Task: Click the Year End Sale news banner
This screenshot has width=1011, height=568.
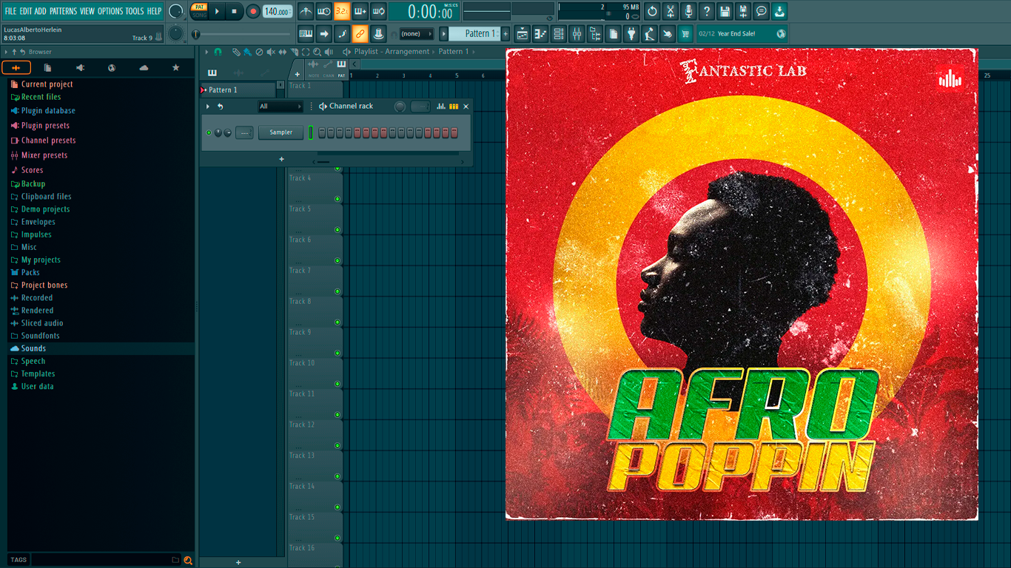Action: point(742,33)
